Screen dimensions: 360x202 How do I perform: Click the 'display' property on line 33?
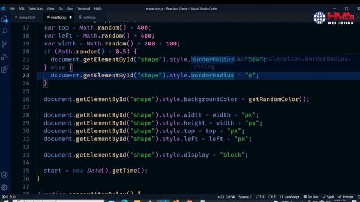click(x=196, y=155)
